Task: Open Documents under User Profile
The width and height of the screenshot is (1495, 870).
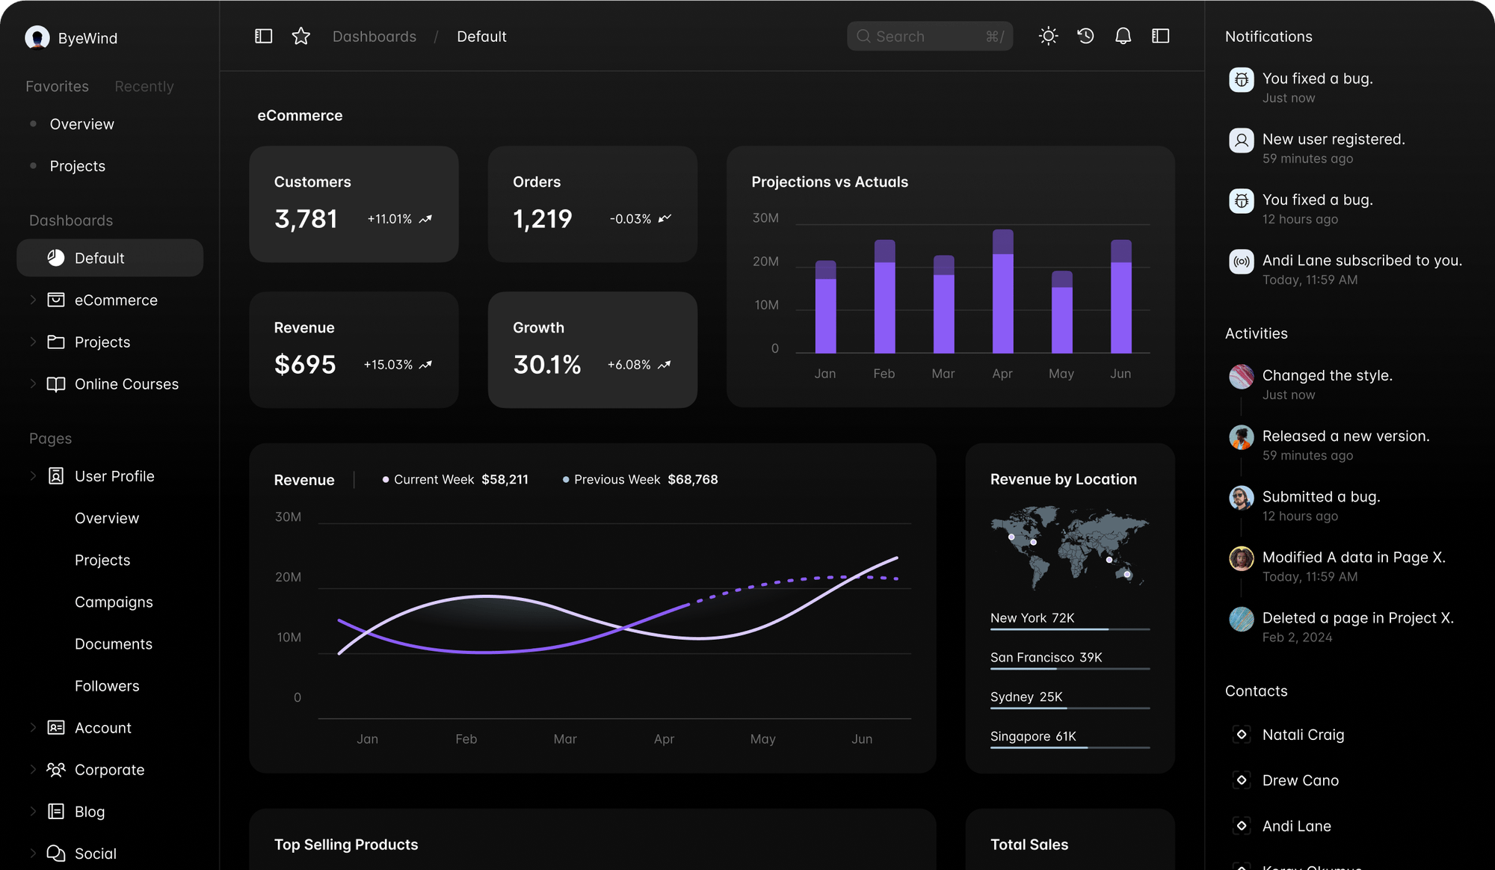Action: click(114, 644)
